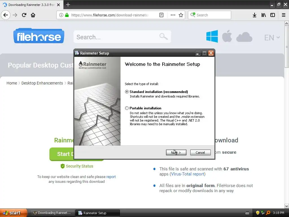Open the Firefox hamburger menu
The width and height of the screenshot is (289, 217).
click(284, 15)
